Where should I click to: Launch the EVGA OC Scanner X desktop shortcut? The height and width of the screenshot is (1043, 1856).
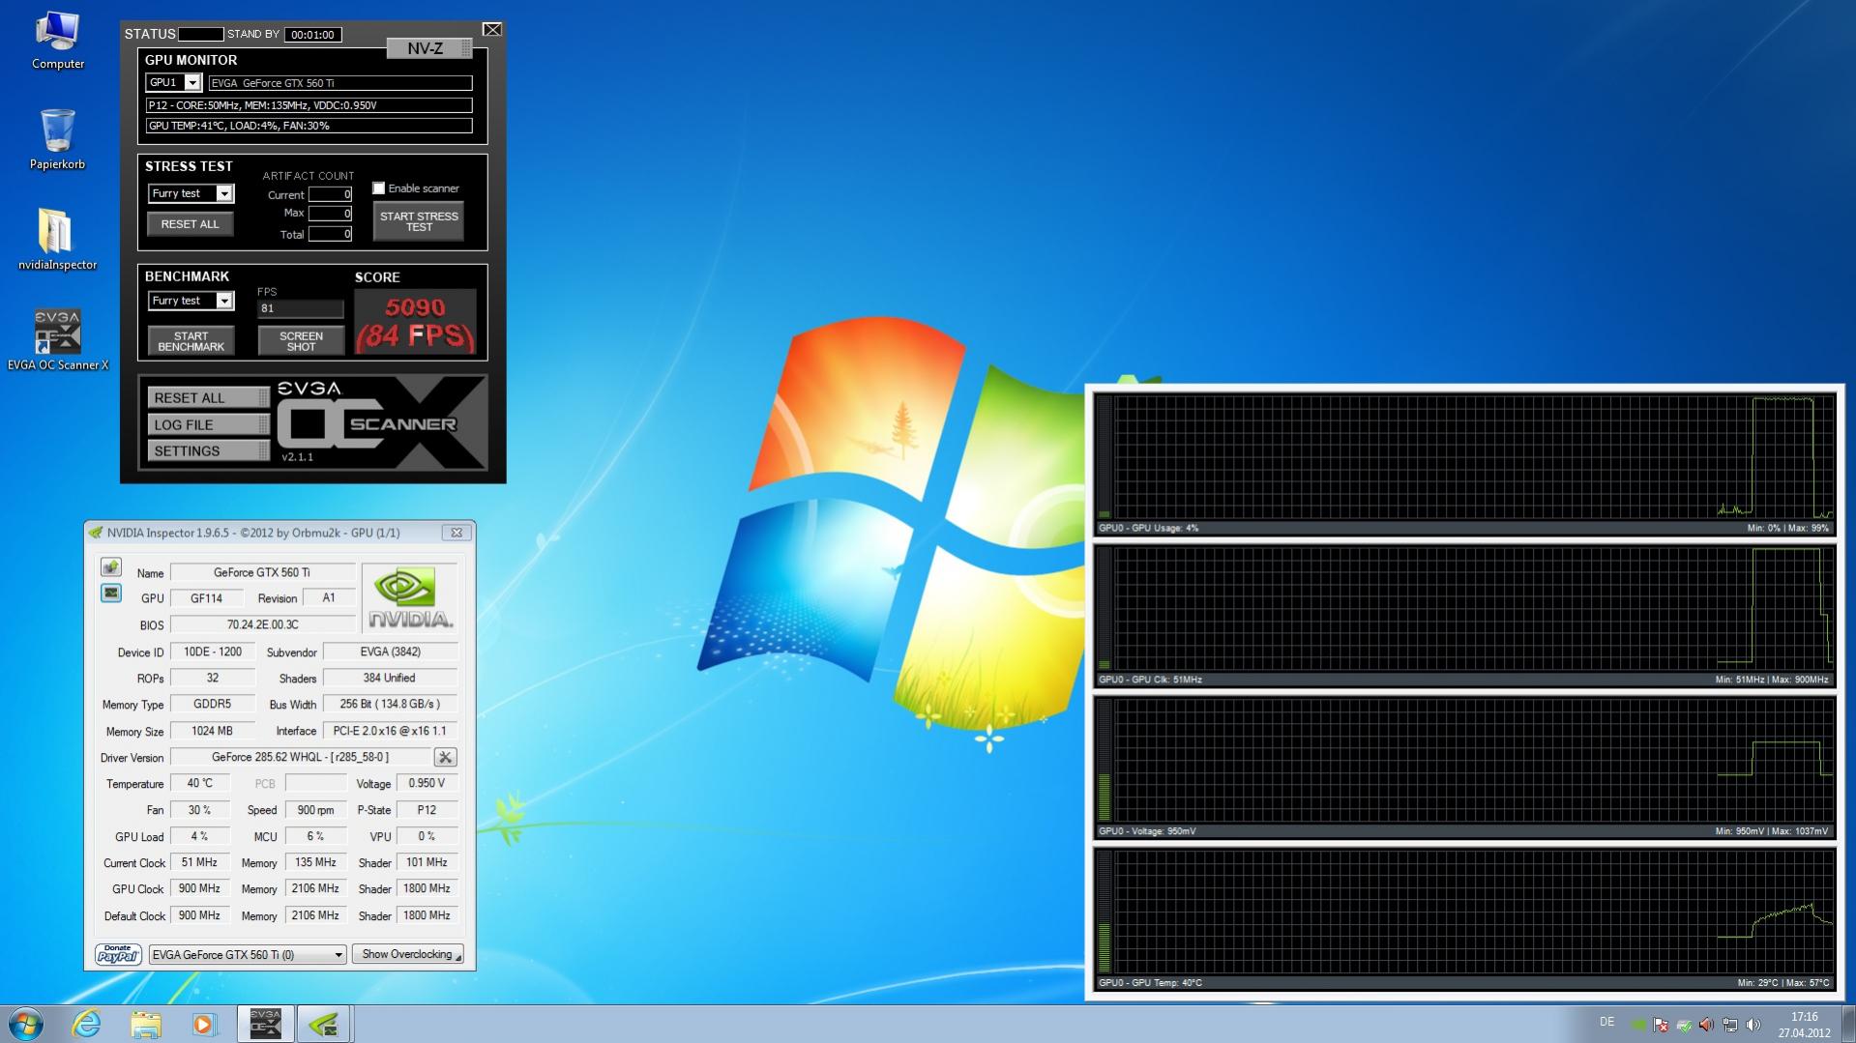tap(58, 340)
